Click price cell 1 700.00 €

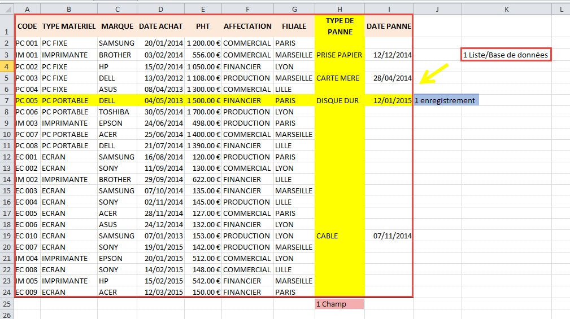(x=203, y=112)
